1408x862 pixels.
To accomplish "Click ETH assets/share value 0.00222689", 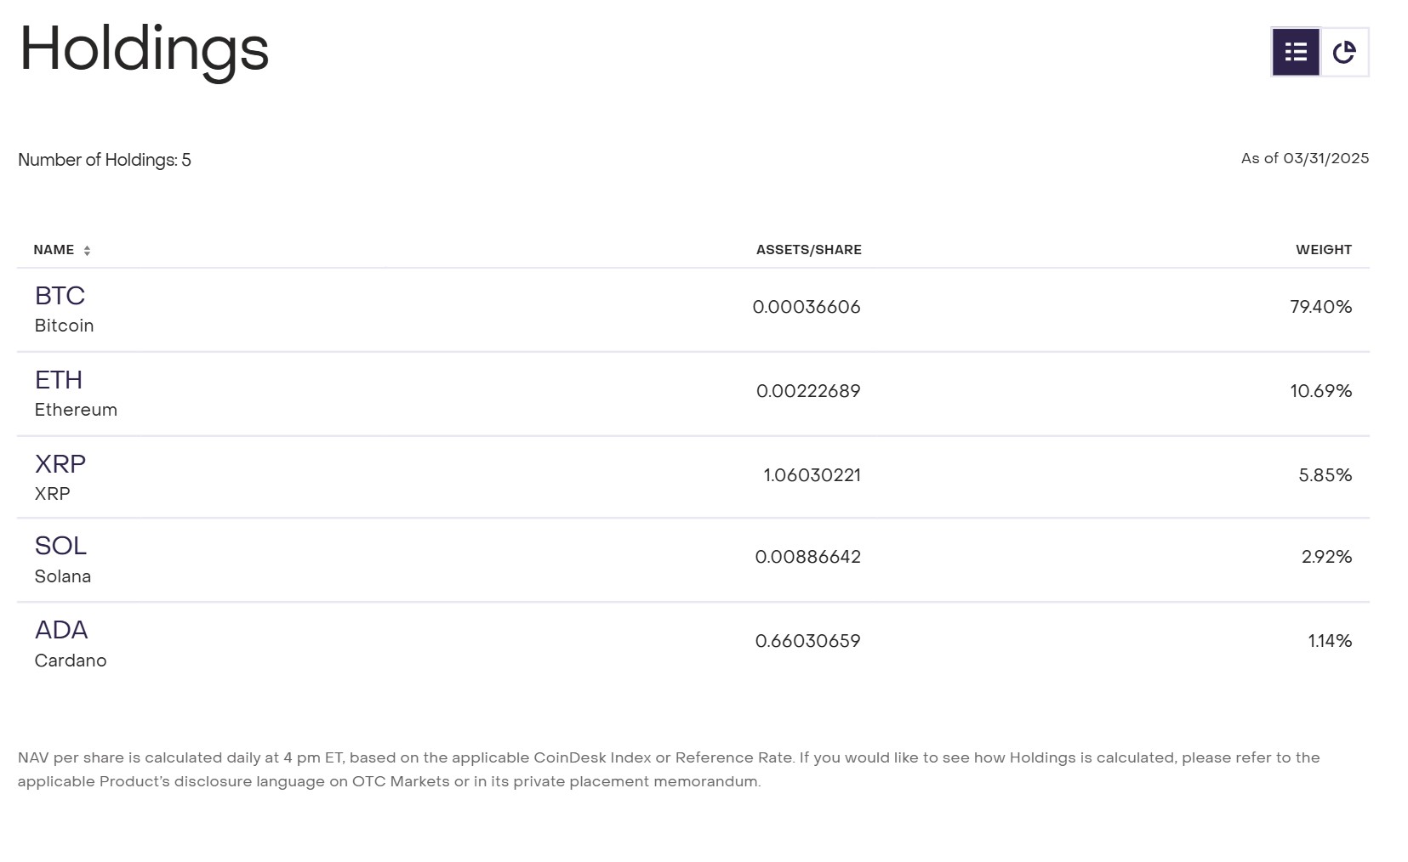I will click(808, 391).
